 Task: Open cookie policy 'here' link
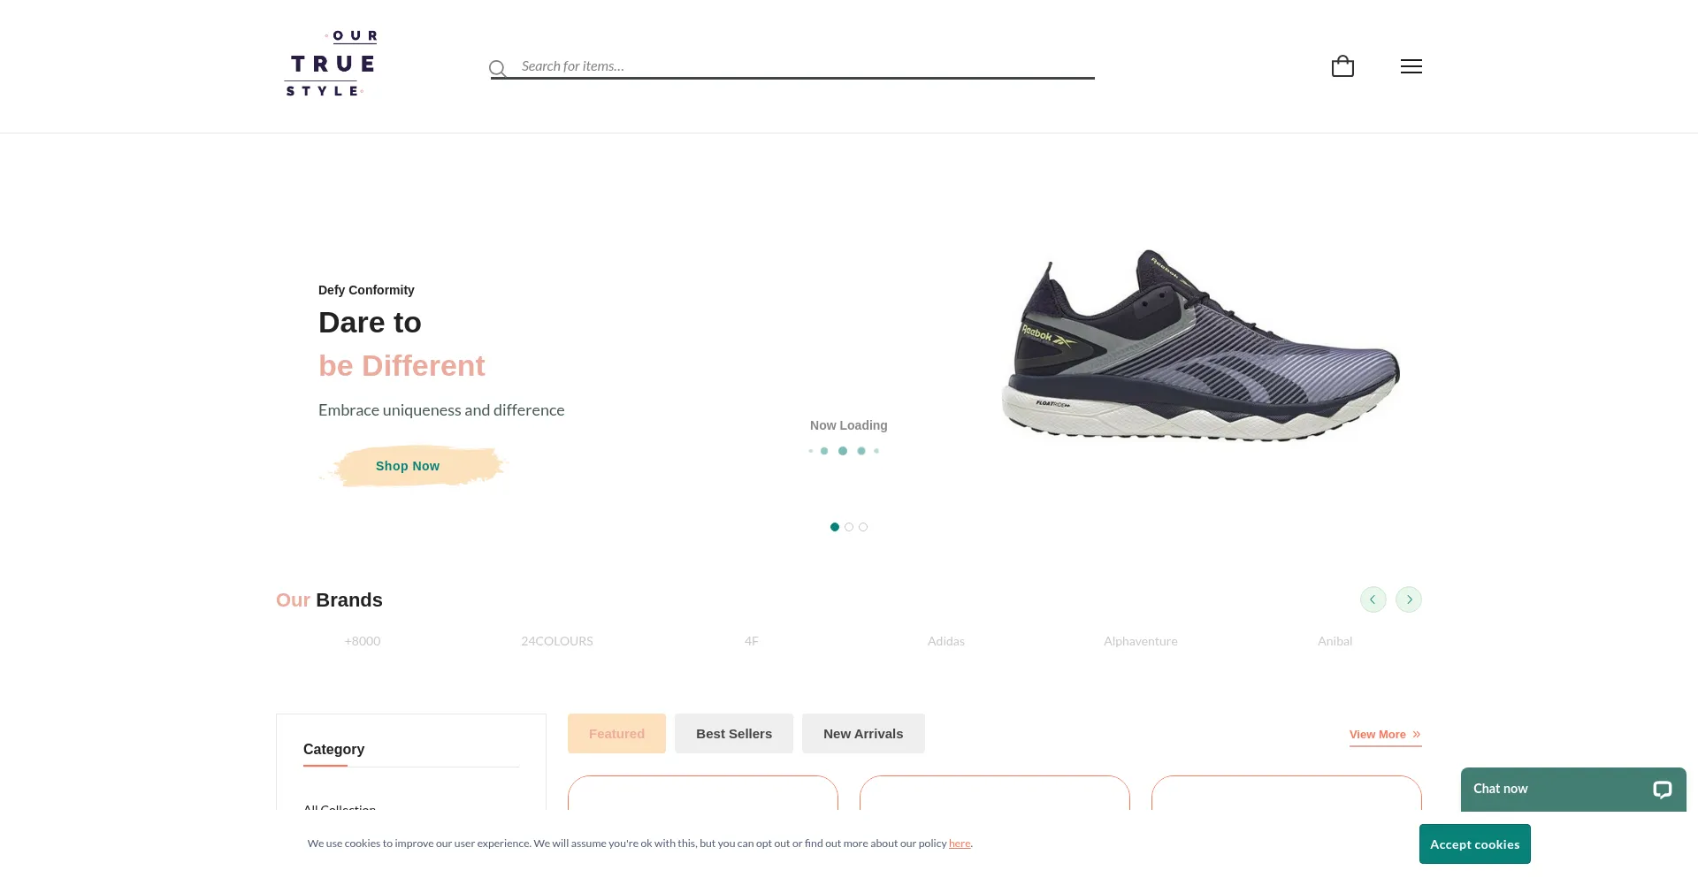[960, 844]
